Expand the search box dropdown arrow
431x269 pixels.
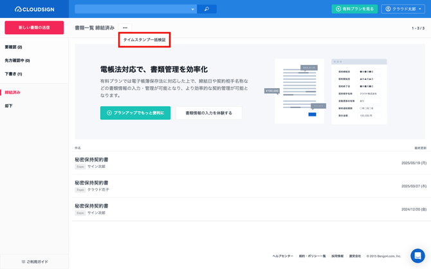coord(192,9)
